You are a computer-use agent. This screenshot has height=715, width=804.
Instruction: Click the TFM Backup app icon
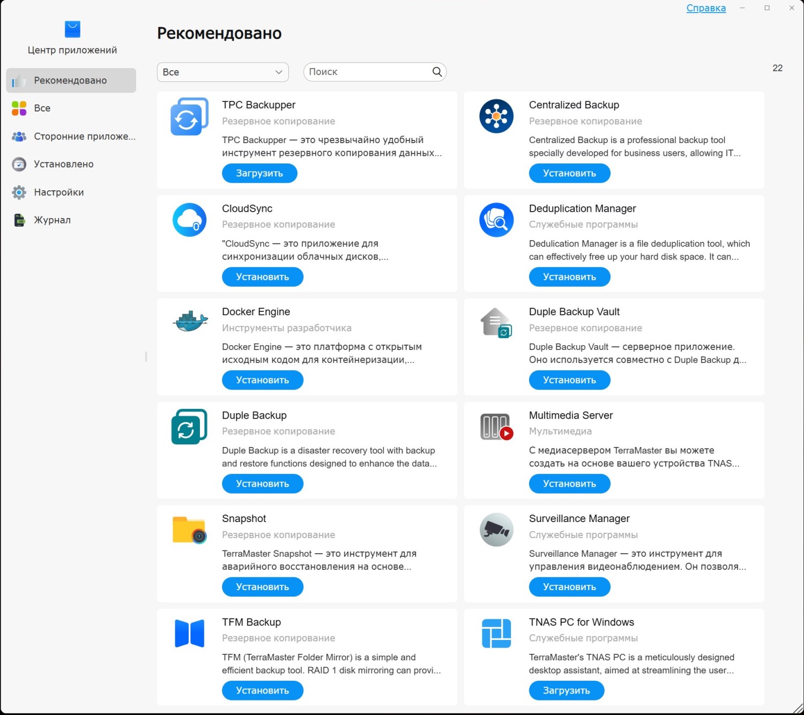point(190,633)
